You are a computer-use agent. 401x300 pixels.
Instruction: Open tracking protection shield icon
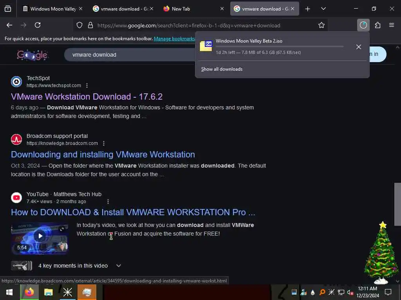click(79, 25)
